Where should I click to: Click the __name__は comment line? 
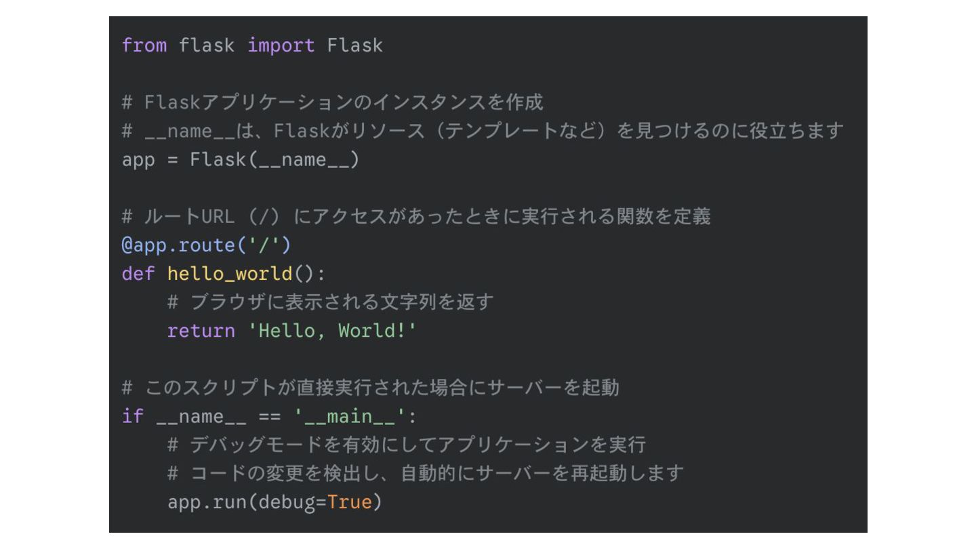(483, 131)
